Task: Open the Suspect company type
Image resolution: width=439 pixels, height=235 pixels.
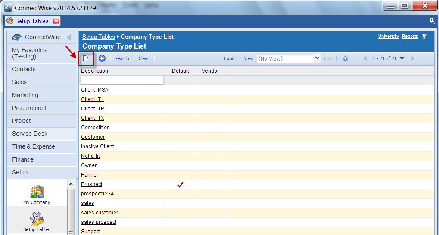Action: tap(91, 232)
